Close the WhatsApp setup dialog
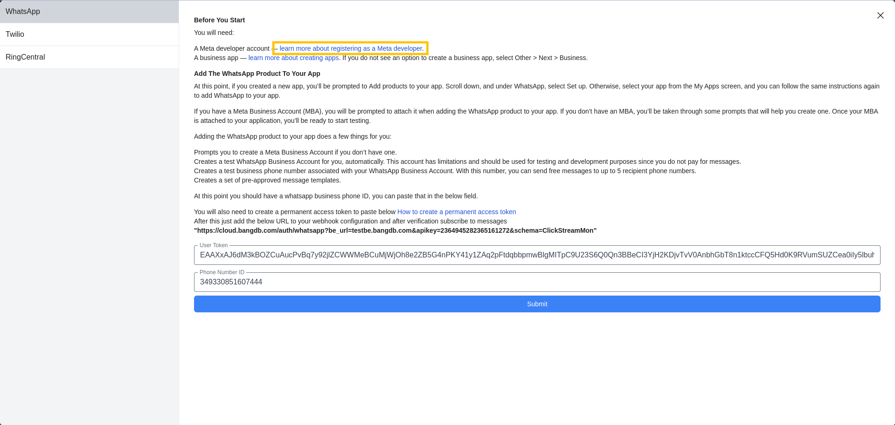This screenshot has height=425, width=895. tap(880, 15)
